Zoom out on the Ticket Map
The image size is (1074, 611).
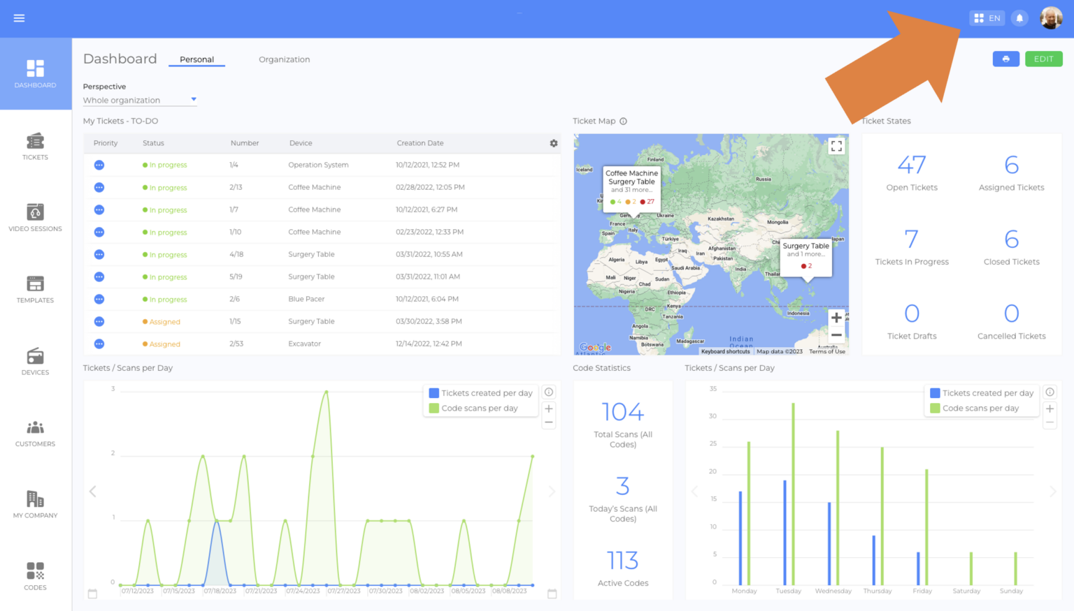click(836, 335)
